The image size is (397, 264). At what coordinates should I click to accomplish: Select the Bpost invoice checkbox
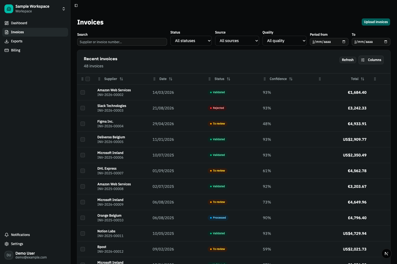(x=83, y=249)
